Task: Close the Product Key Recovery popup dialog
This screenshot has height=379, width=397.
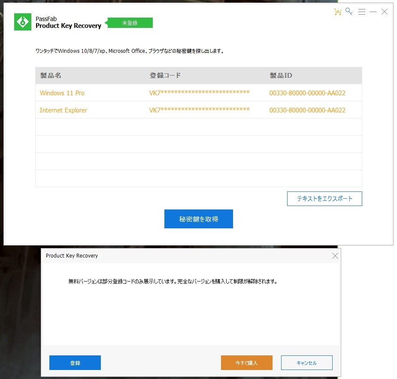Action: [335, 255]
